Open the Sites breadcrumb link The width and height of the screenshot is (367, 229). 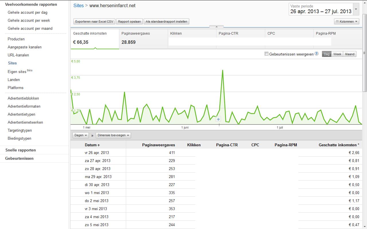pyautogui.click(x=79, y=5)
